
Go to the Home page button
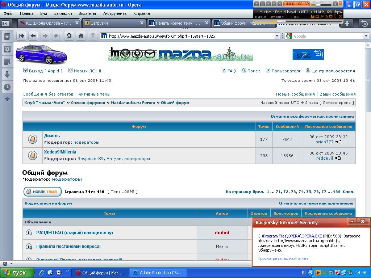81,36
